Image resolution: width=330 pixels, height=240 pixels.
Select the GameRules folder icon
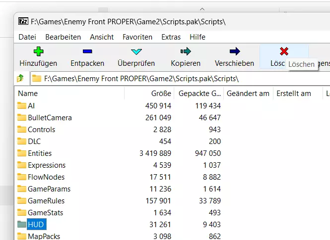pos(22,201)
